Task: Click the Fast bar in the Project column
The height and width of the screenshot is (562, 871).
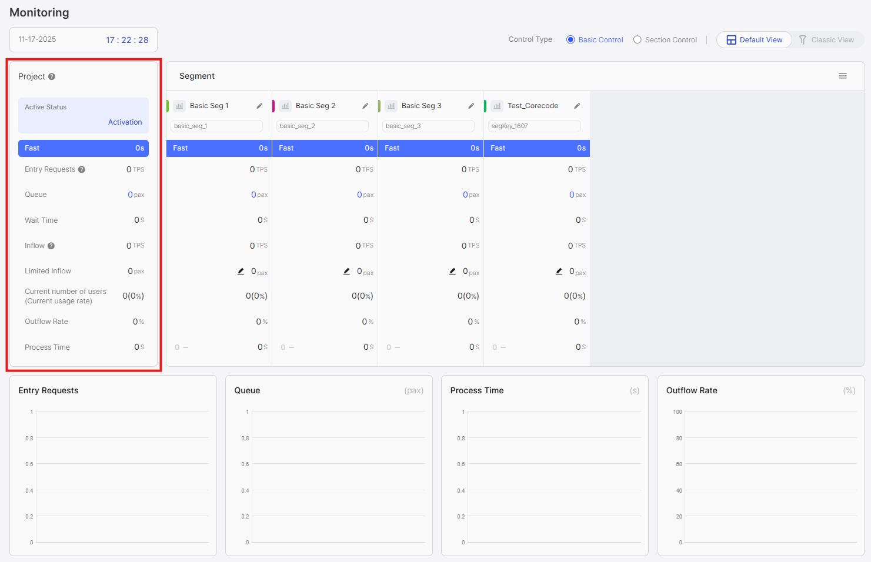Action: (x=83, y=148)
